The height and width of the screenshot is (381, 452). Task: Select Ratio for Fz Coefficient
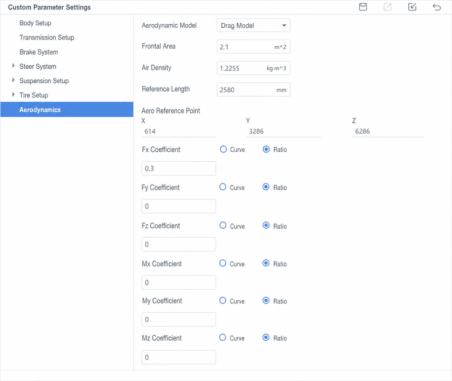pos(266,225)
